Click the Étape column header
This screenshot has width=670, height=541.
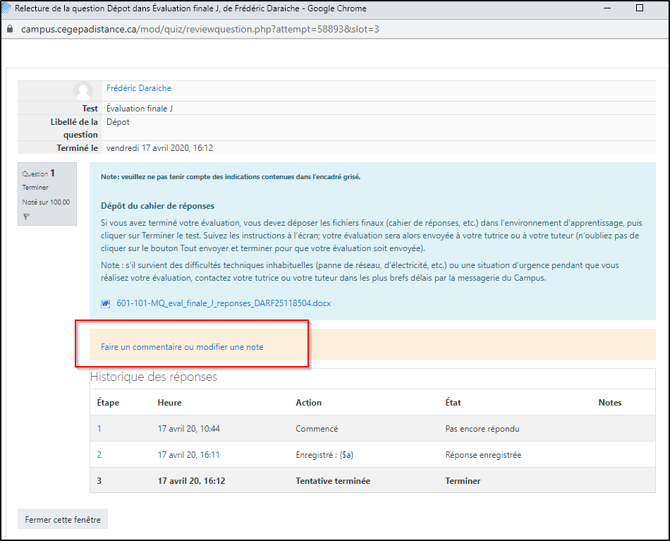click(108, 403)
